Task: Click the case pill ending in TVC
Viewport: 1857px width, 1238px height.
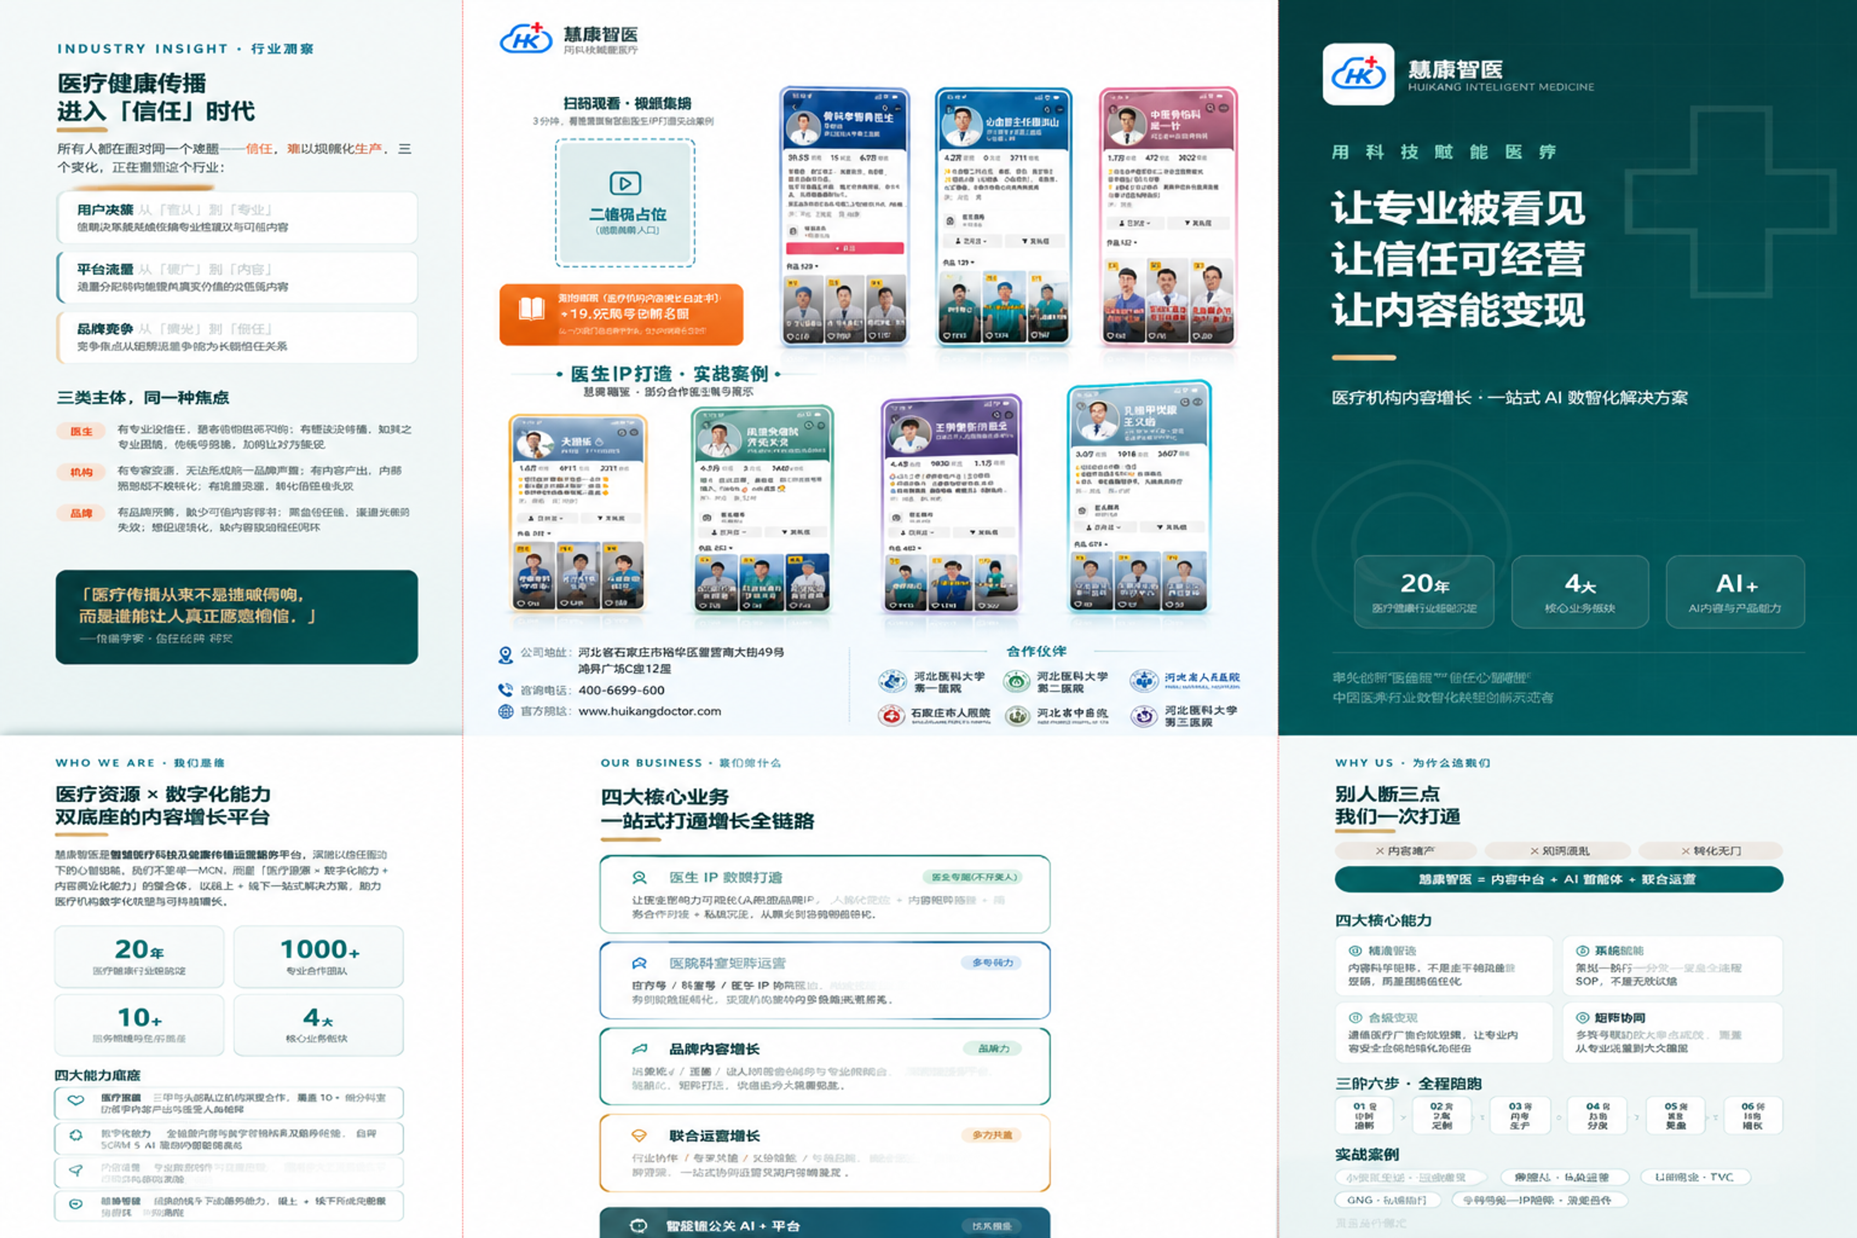Action: click(1695, 1177)
